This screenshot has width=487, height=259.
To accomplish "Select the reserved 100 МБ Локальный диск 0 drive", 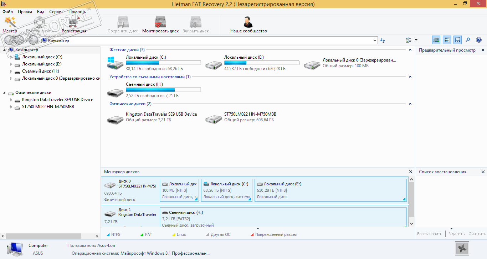I will click(350, 63).
